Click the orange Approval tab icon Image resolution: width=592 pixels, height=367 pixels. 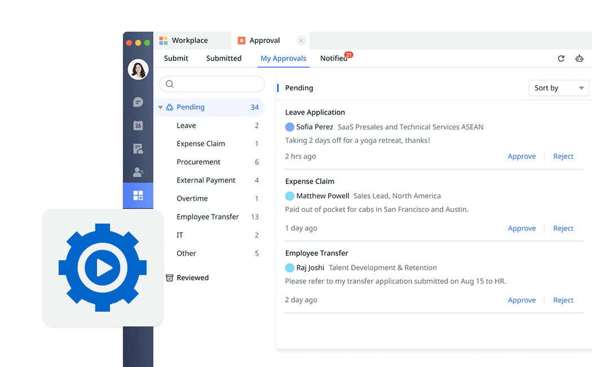pos(242,41)
